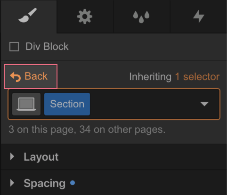Image resolution: width=227 pixels, height=195 pixels.
Task: Click the orange undo arrow icon
Action: tap(16, 77)
